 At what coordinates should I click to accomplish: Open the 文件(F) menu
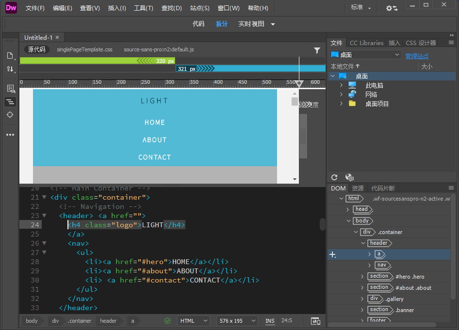pyautogui.click(x=35, y=8)
